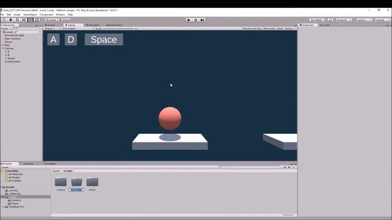Adjust the Project icon size slider
Image resolution: width=392 pixels, height=220 pixels.
tap(288, 215)
